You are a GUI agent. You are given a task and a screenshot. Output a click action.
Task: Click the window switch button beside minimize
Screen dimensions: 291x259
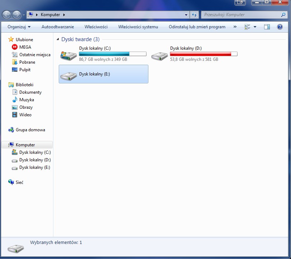coord(240,2)
